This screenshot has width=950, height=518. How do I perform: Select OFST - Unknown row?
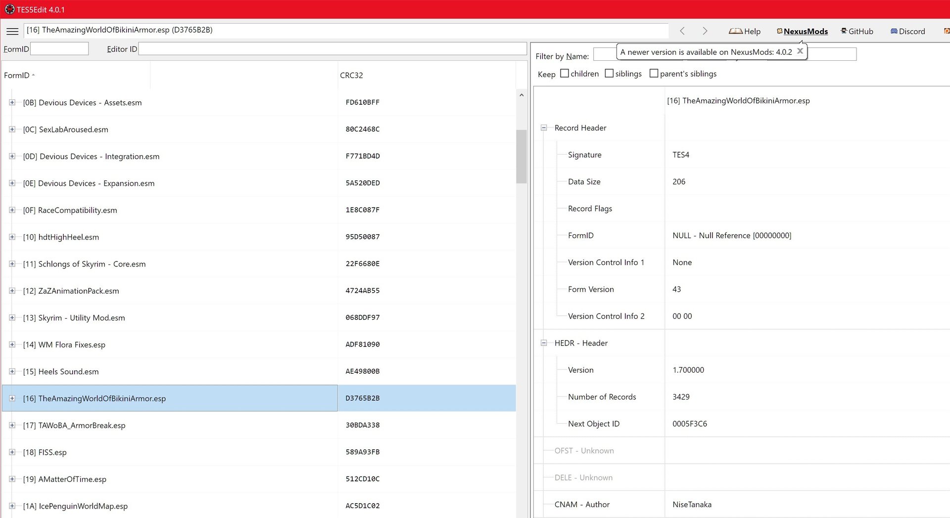coord(742,450)
